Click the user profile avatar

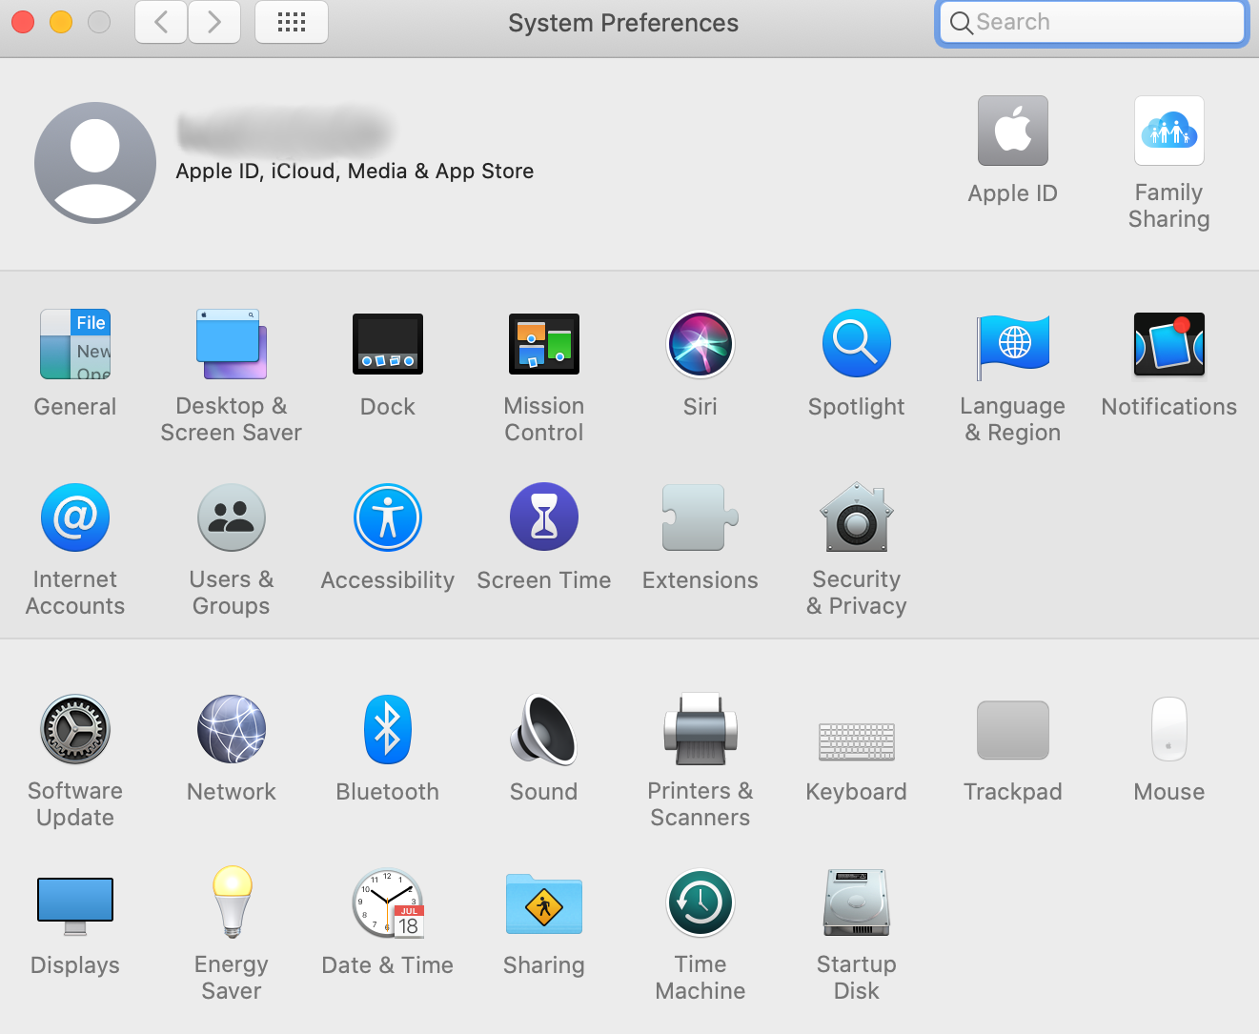click(95, 163)
